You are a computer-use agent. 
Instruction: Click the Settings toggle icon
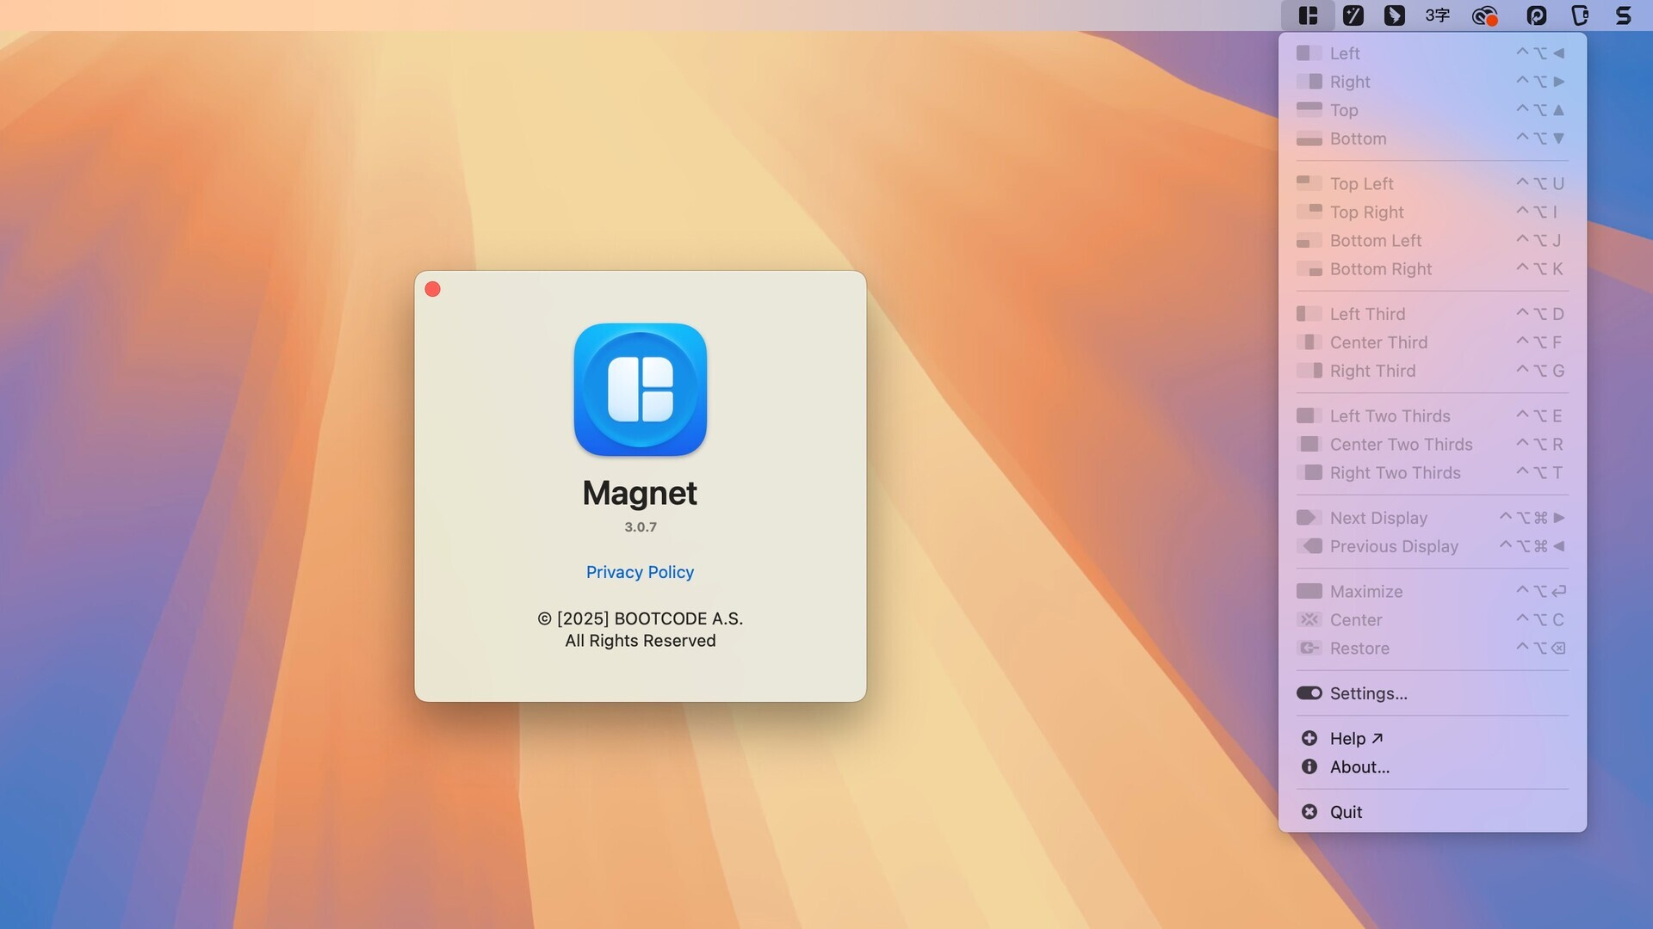pyautogui.click(x=1309, y=693)
